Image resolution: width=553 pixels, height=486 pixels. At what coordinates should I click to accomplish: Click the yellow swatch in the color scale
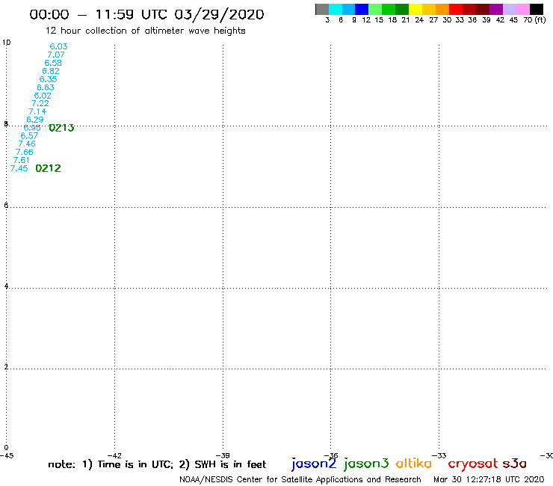[x=415, y=9]
